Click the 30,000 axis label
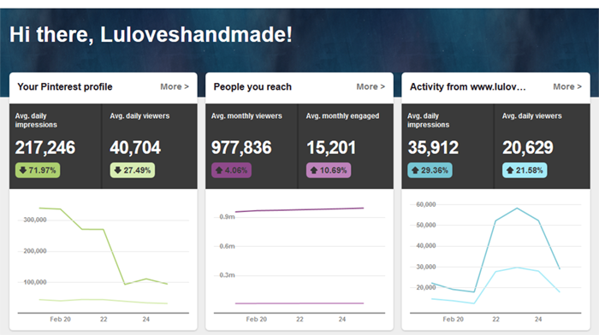Viewport: 599px width, 335px height. (x=426, y=267)
